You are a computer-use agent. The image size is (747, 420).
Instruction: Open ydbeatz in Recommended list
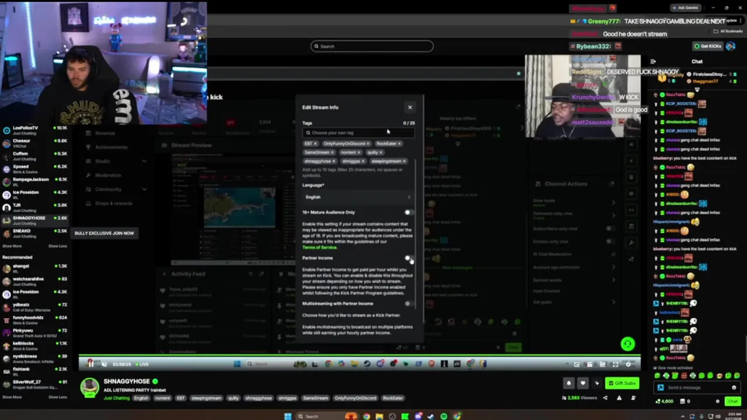coord(35,306)
